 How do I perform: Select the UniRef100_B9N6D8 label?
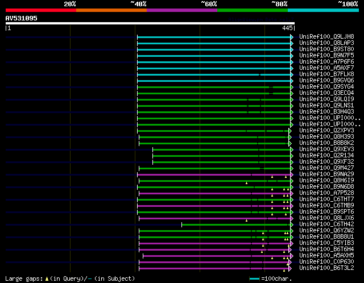click(x=326, y=187)
